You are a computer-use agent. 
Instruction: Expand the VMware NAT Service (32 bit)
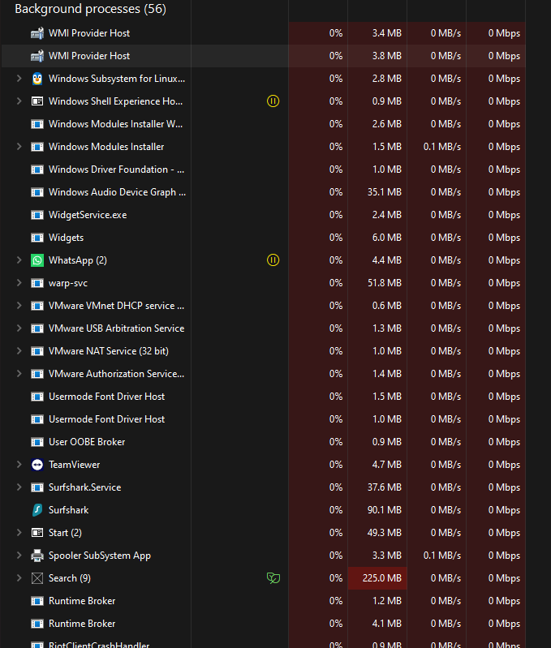coord(19,351)
